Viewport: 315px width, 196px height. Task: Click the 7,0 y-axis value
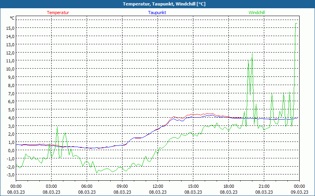point(11,94)
